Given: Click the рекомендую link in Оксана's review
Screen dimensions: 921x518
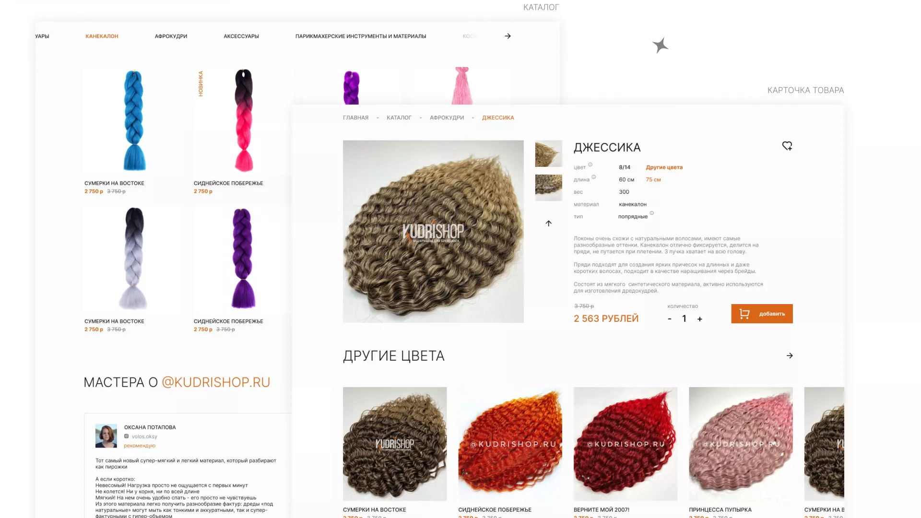Looking at the screenshot, I should pos(140,446).
